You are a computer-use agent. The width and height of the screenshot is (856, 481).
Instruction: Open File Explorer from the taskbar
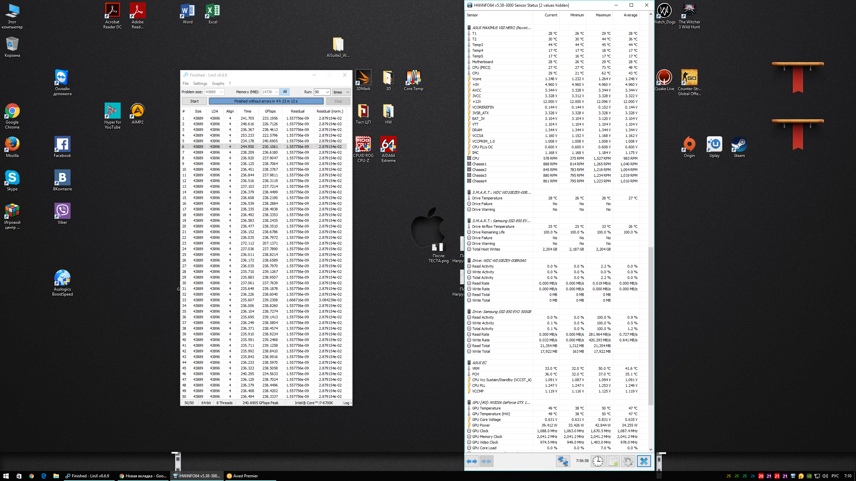56,476
